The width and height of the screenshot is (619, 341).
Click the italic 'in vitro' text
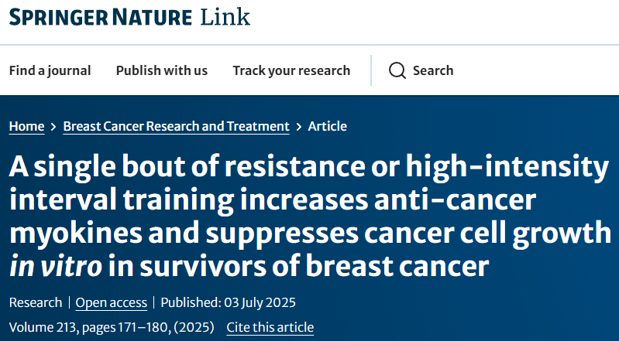(x=55, y=267)
